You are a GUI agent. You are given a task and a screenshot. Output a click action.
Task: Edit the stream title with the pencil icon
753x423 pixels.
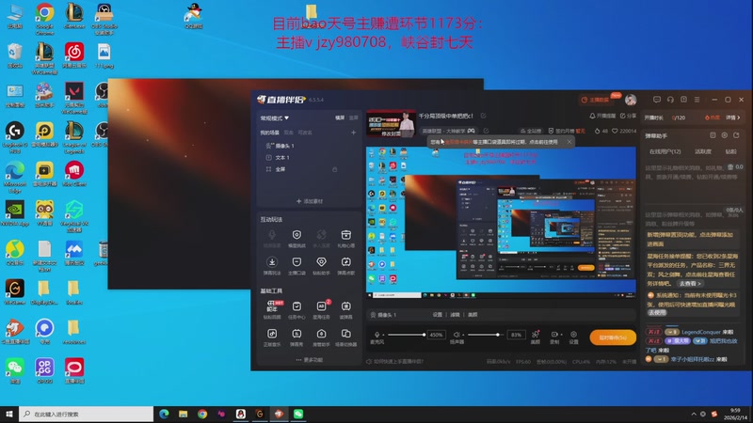(483, 116)
